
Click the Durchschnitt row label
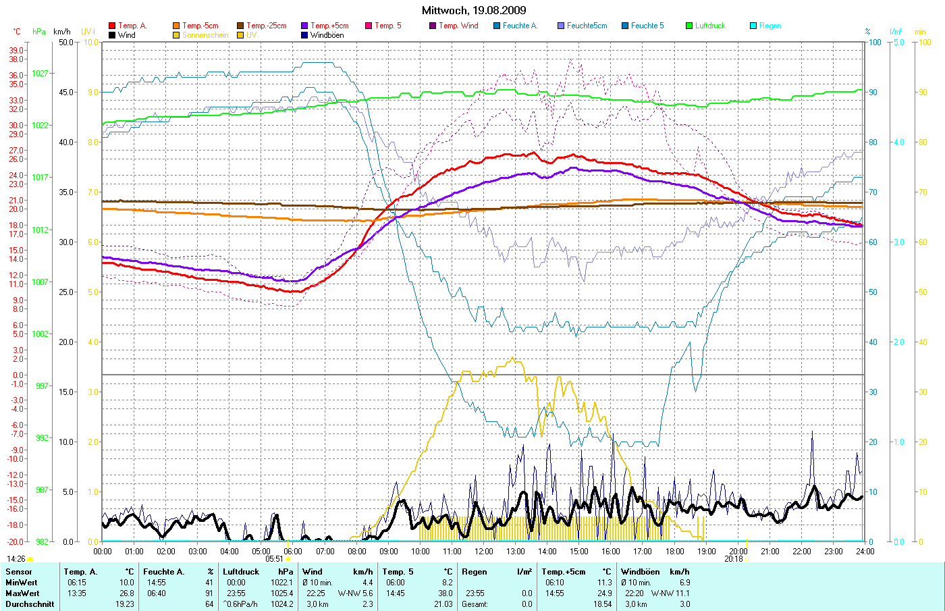tap(30, 604)
